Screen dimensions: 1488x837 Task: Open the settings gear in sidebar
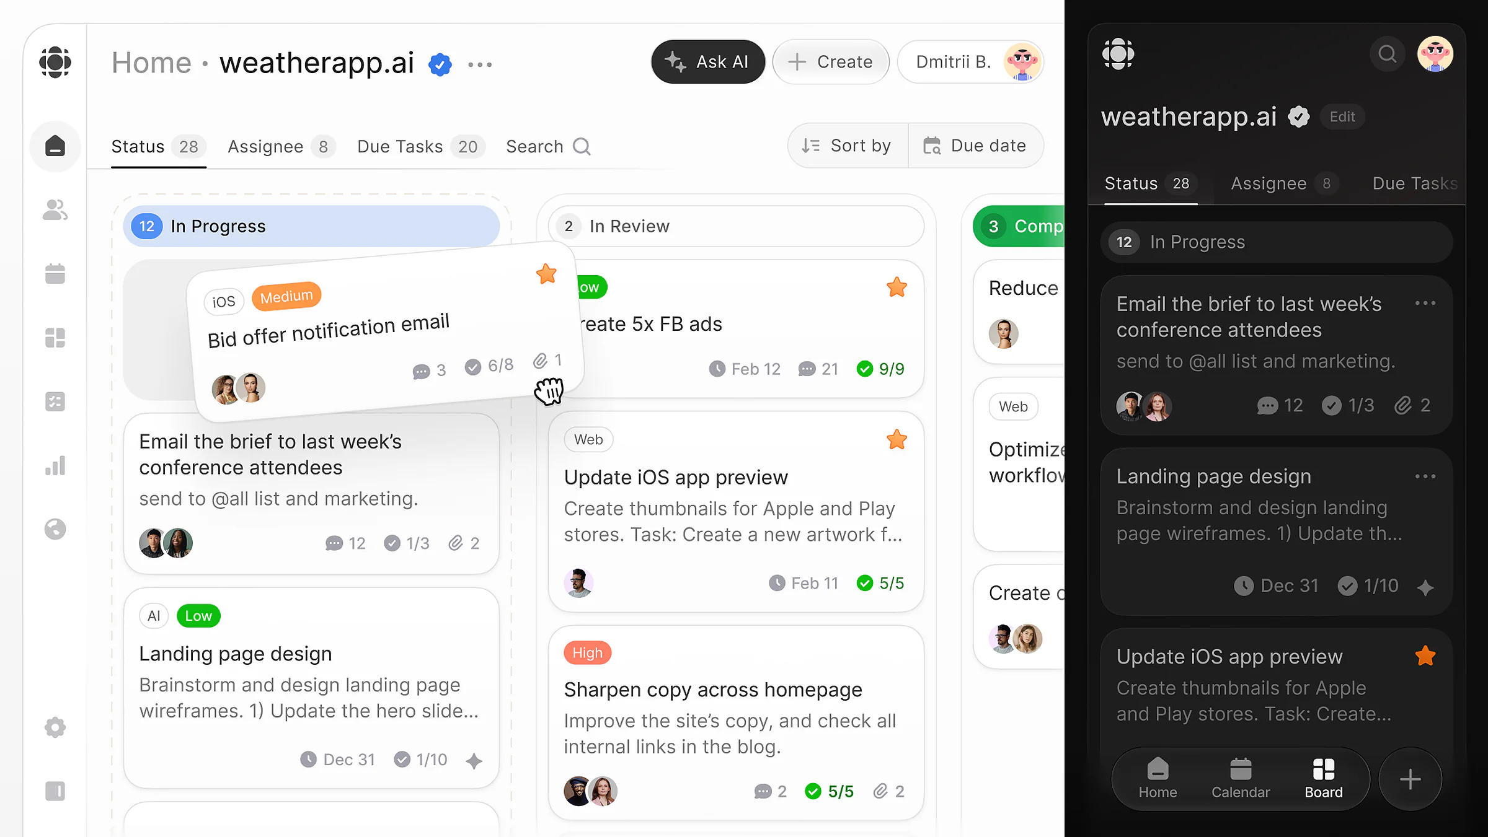coord(55,727)
